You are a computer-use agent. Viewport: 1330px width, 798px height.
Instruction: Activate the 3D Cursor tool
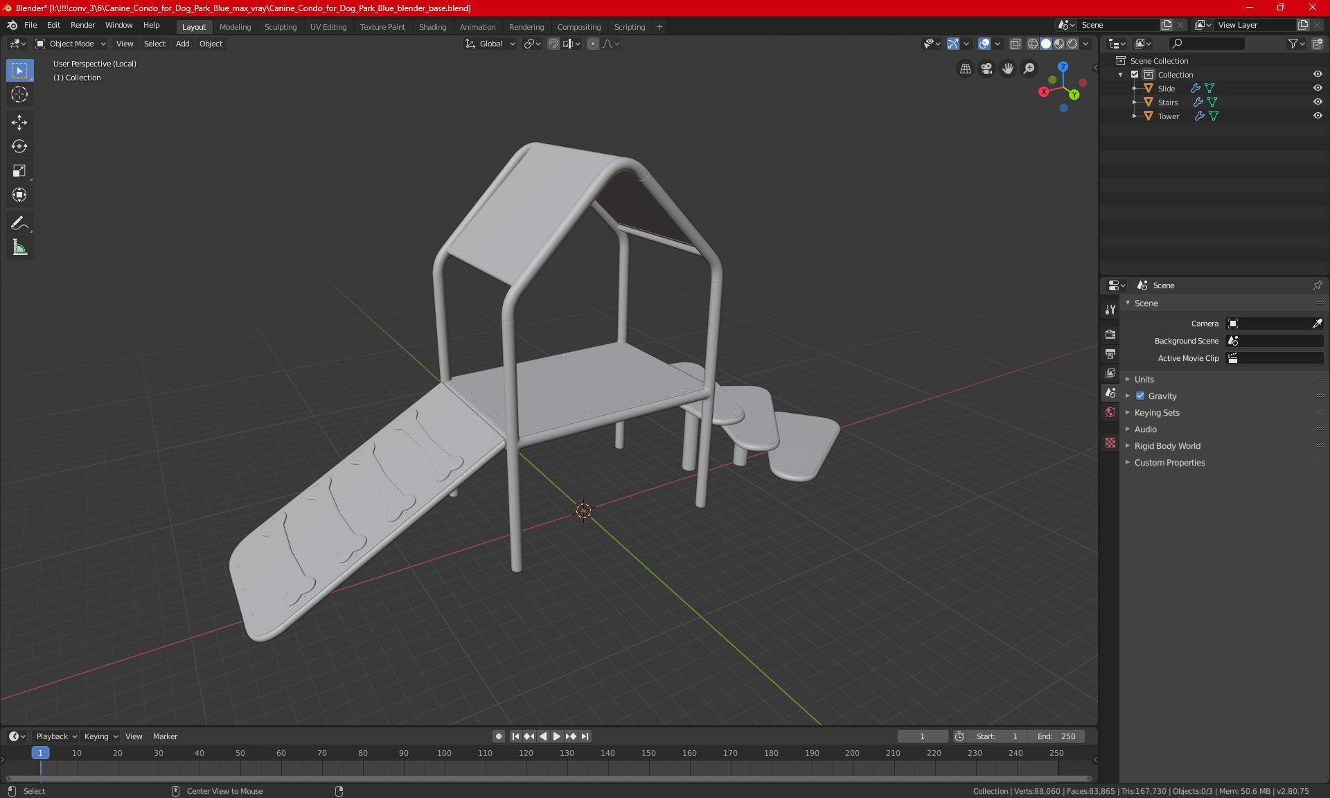[19, 95]
